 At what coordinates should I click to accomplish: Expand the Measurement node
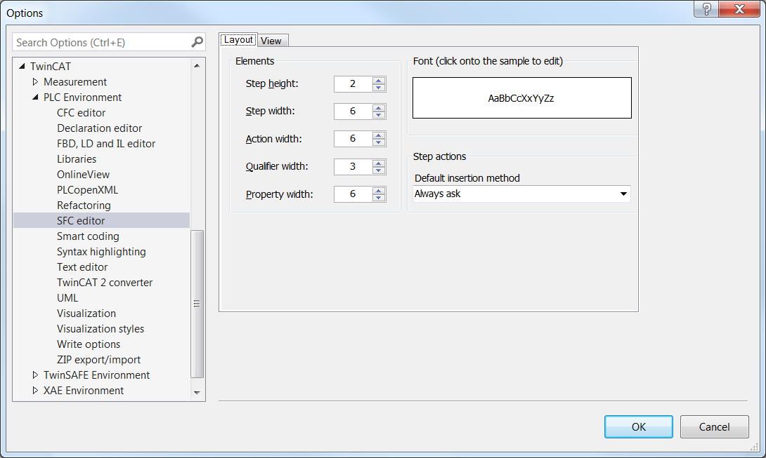click(x=35, y=81)
